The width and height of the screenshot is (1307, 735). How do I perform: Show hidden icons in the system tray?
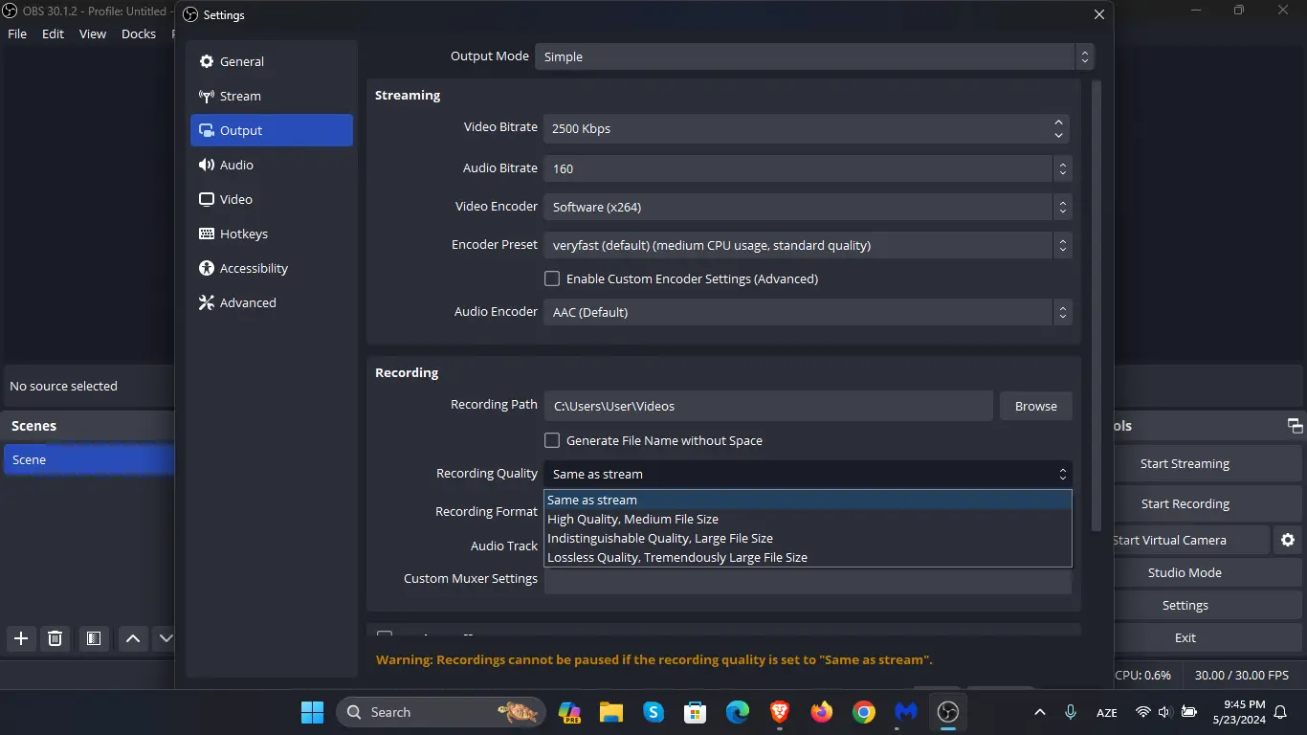pos(1040,712)
